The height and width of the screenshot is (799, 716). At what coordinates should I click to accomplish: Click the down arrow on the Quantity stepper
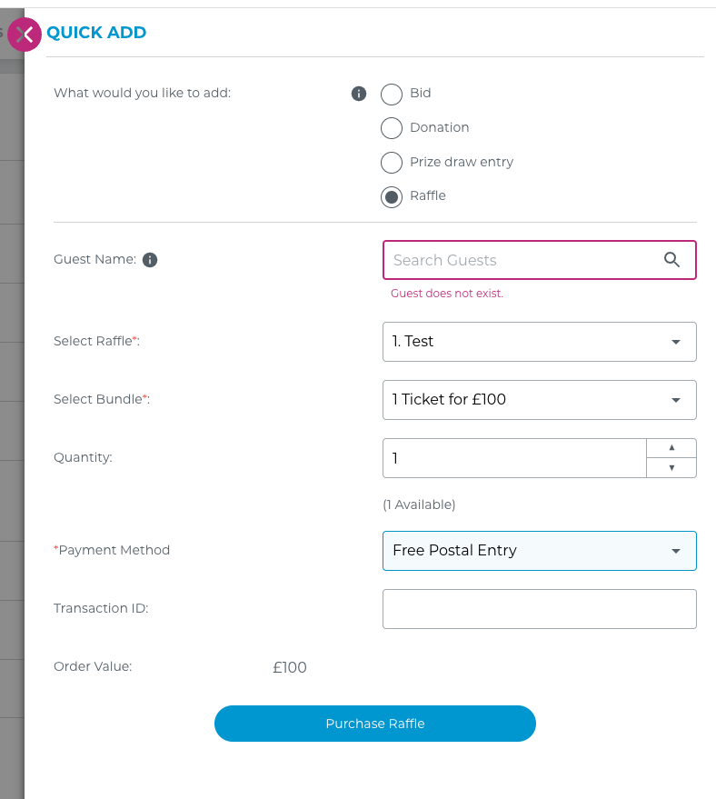click(x=671, y=469)
